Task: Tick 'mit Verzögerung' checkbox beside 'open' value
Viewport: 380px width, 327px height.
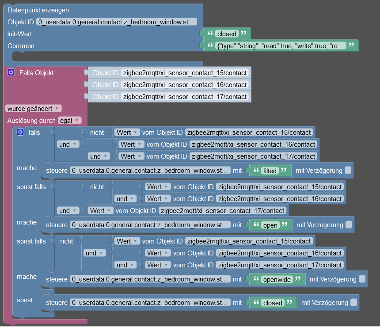Action: coord(349,225)
